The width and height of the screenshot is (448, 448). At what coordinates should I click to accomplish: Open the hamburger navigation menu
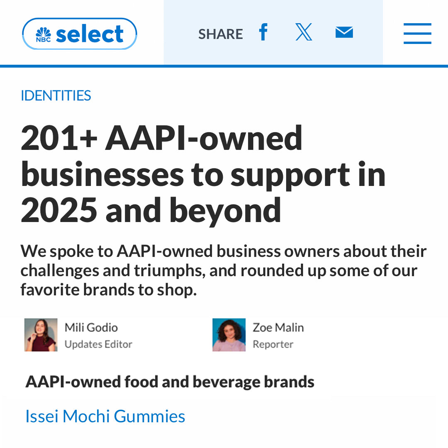(x=417, y=34)
